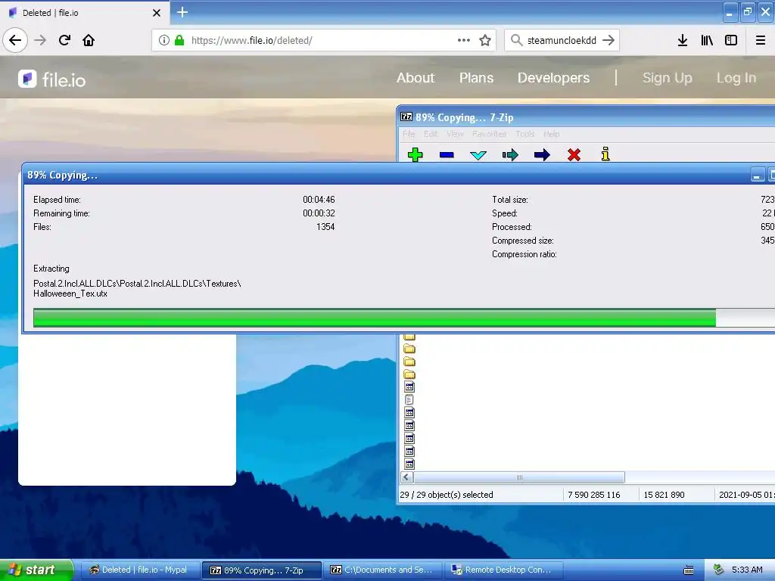Image resolution: width=775 pixels, height=581 pixels.
Task: Open the Developers link on file.io
Action: (553, 78)
